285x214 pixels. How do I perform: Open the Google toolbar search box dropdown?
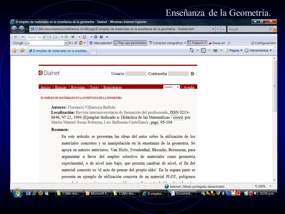[66, 43]
